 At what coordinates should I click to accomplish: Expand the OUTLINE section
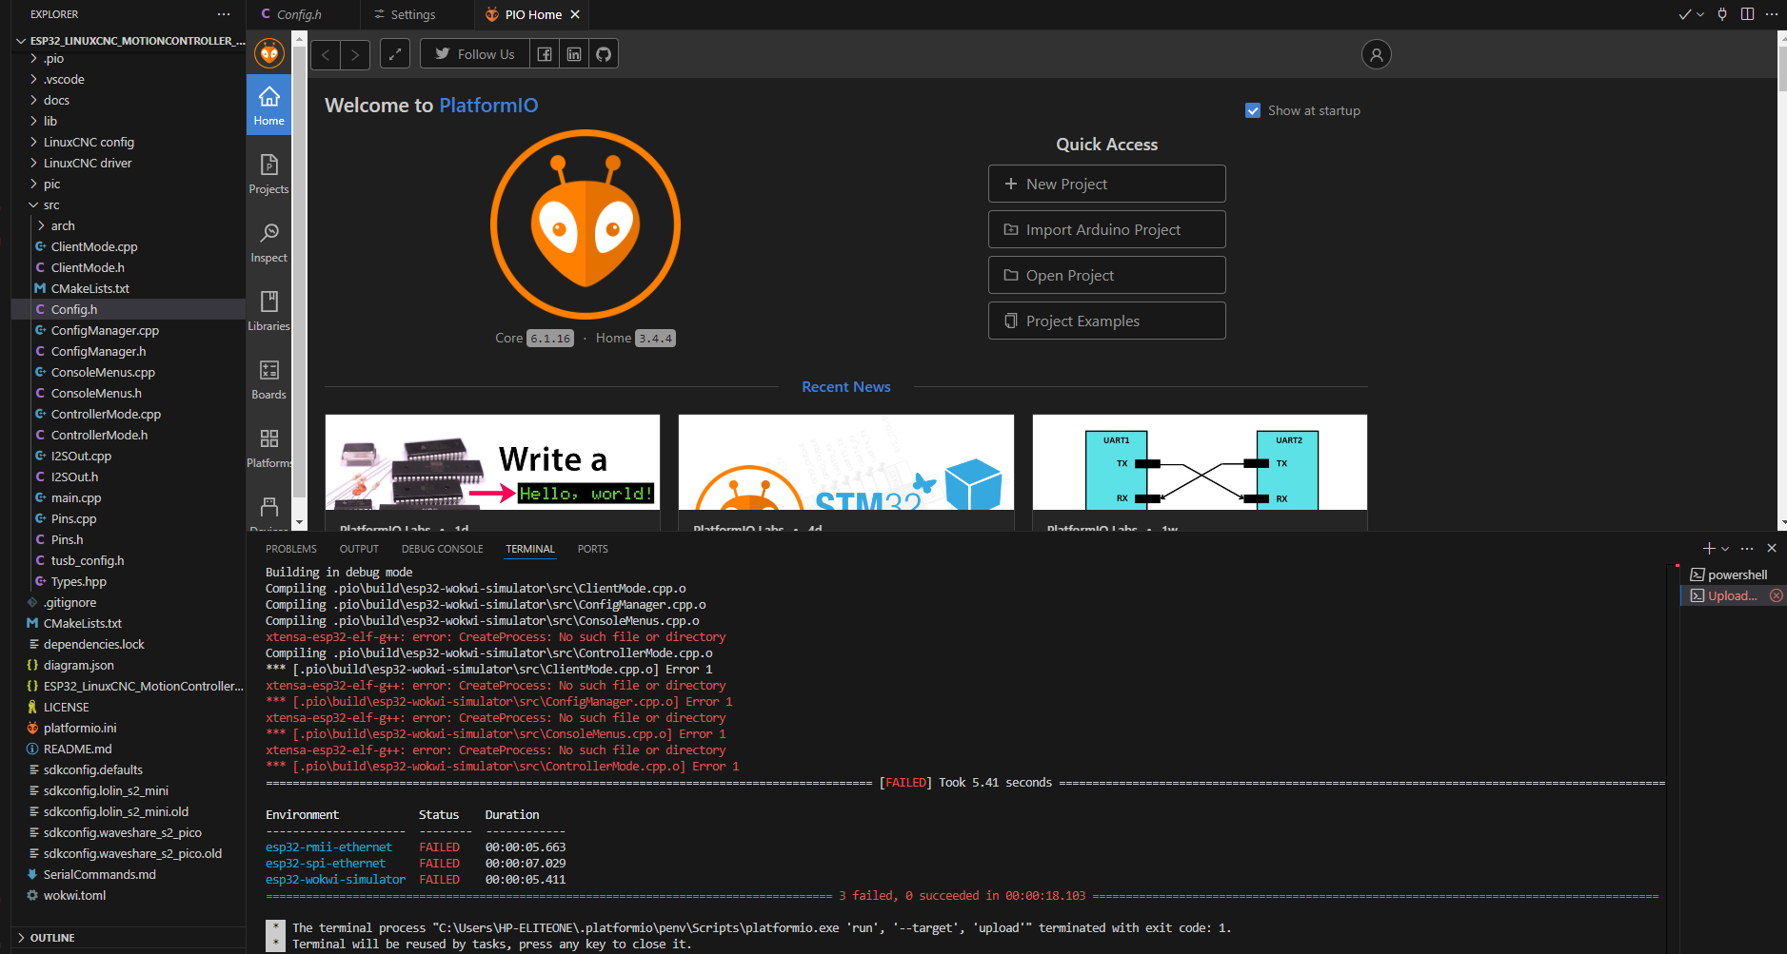pos(129,938)
